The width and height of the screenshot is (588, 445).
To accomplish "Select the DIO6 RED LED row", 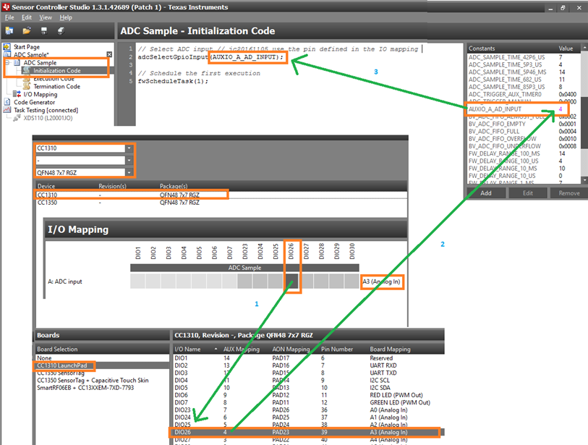I will click(x=308, y=395).
